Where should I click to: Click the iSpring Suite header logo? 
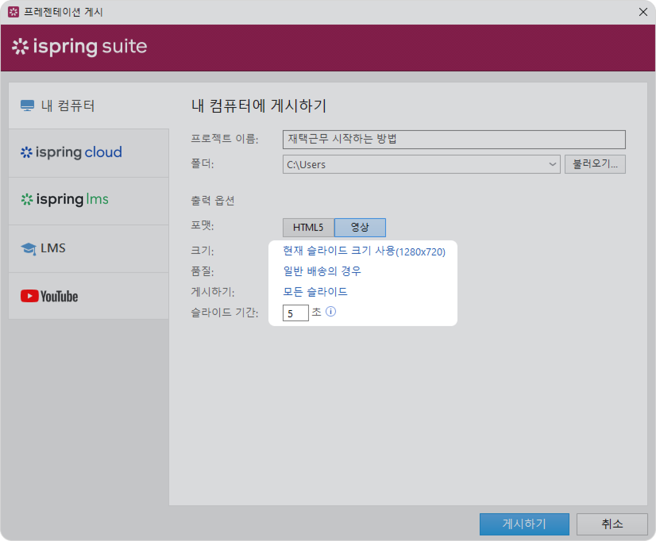[x=79, y=47]
